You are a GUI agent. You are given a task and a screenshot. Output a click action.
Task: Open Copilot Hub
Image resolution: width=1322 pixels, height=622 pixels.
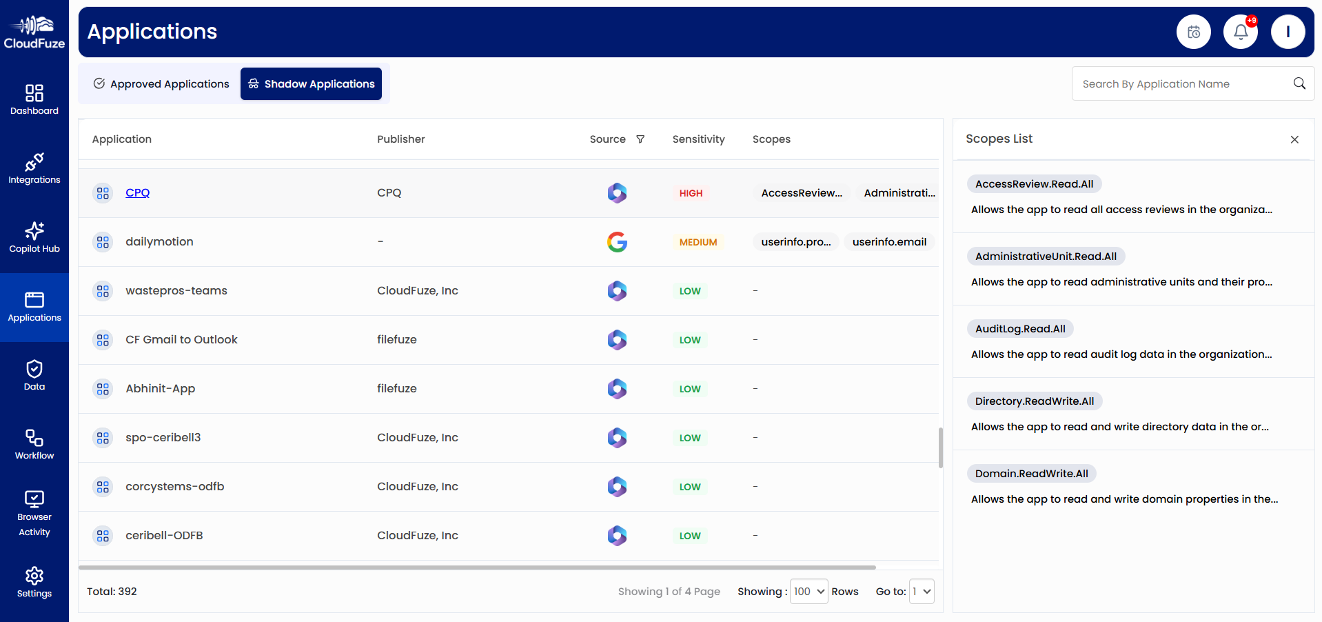point(34,237)
